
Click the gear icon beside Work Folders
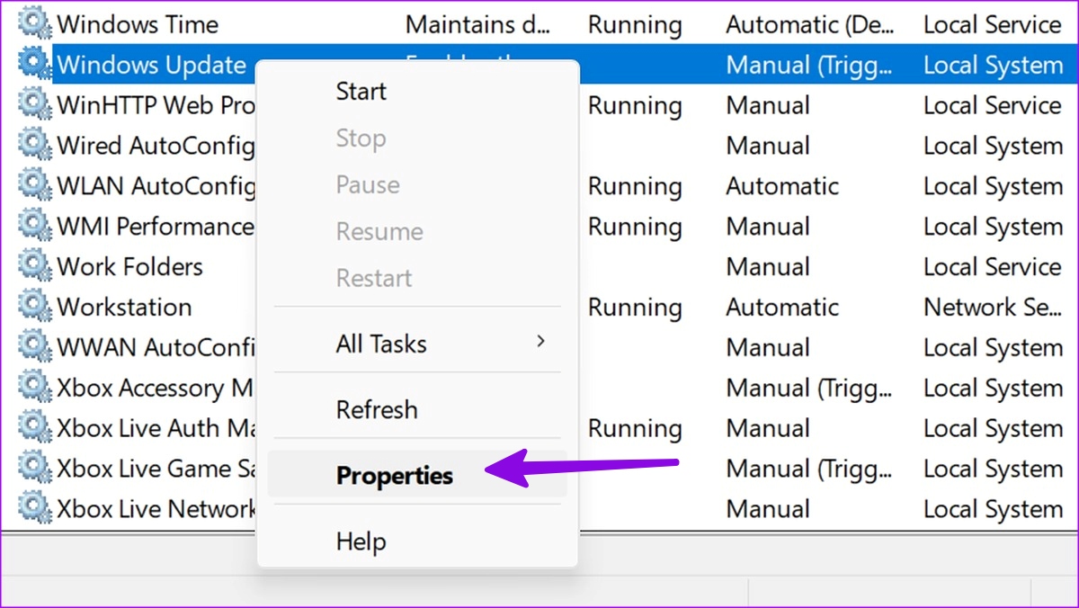pyautogui.click(x=35, y=266)
